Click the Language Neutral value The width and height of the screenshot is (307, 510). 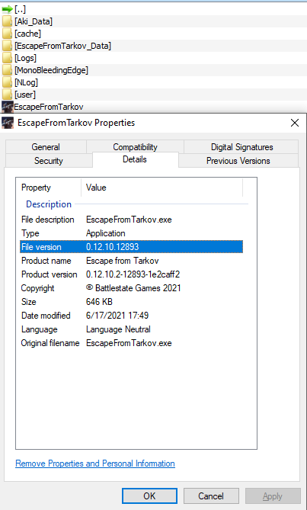[x=118, y=329]
